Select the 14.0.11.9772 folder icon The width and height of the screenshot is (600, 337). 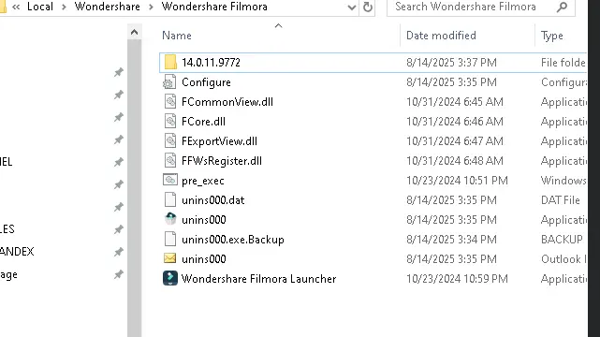tap(170, 63)
